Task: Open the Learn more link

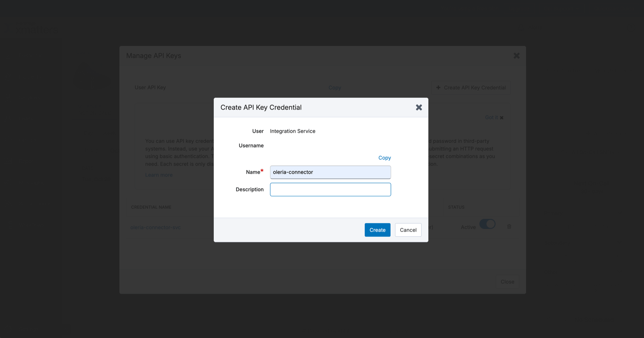Action: click(159, 175)
